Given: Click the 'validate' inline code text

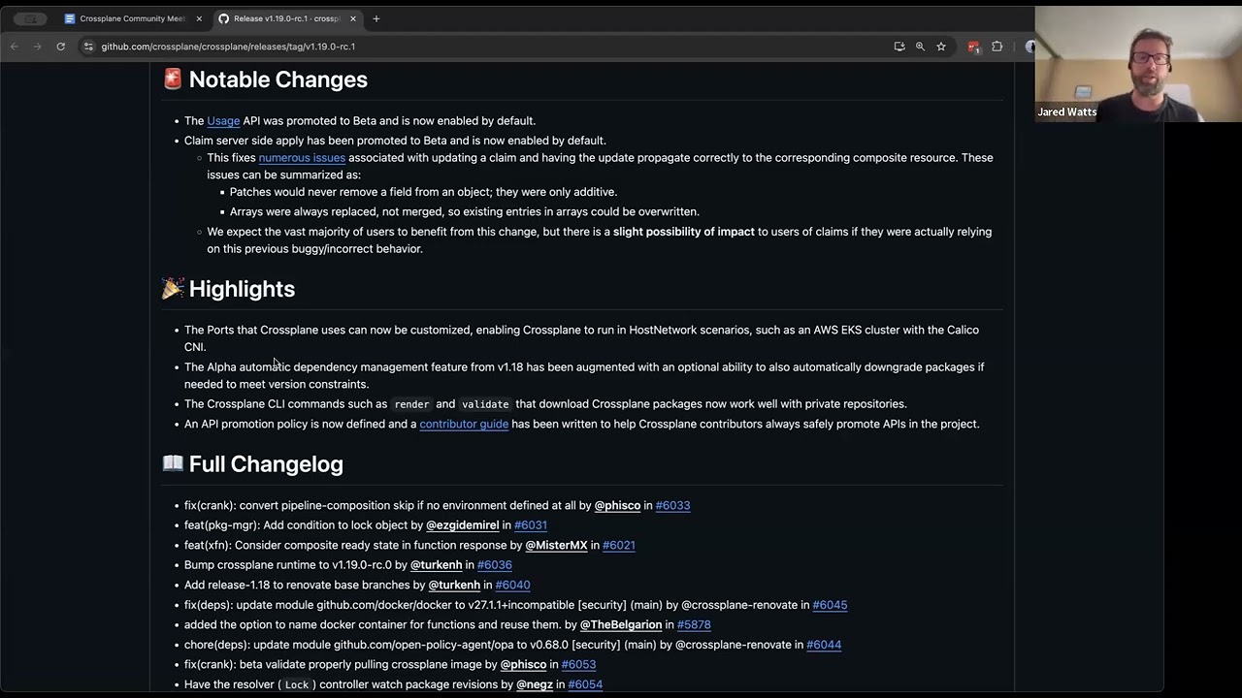Looking at the screenshot, I should [x=485, y=404].
